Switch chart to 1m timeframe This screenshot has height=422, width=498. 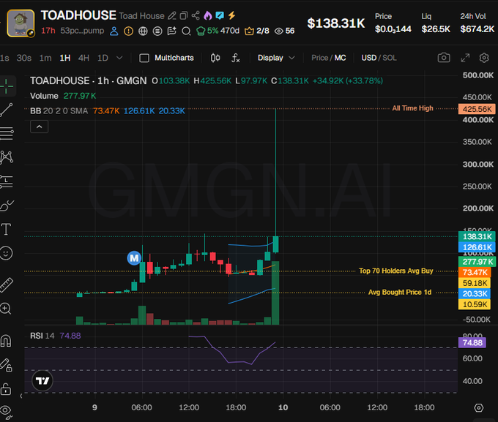[x=45, y=58]
